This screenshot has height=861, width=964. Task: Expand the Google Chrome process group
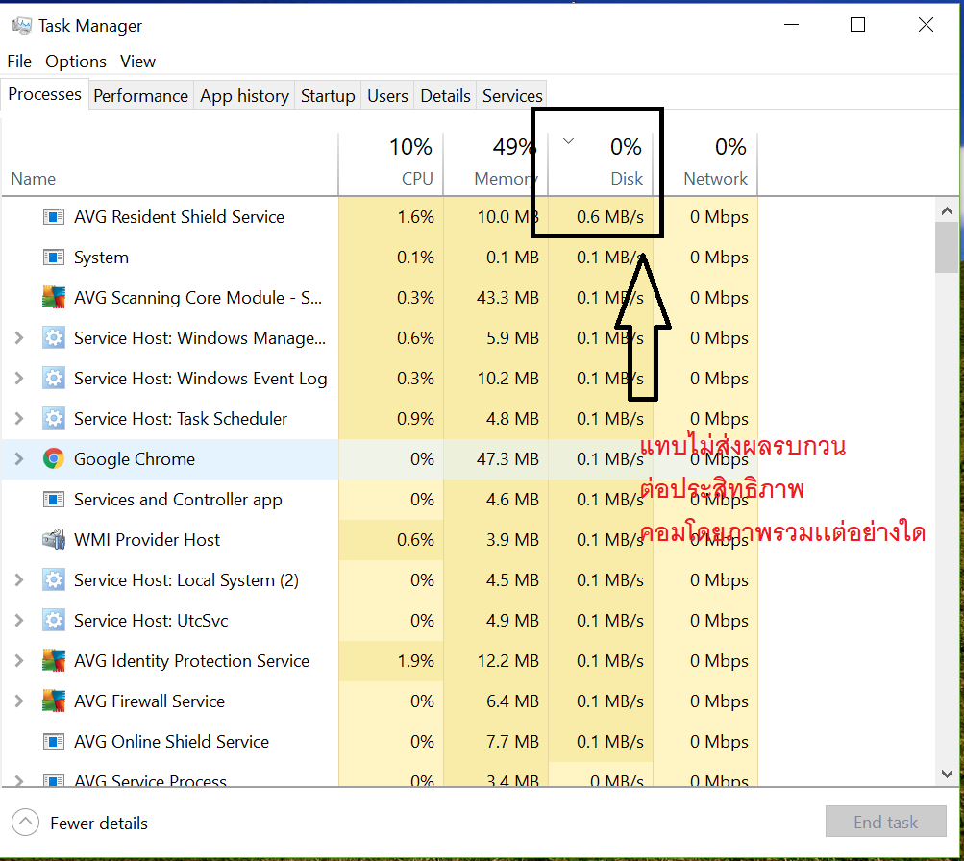point(18,459)
